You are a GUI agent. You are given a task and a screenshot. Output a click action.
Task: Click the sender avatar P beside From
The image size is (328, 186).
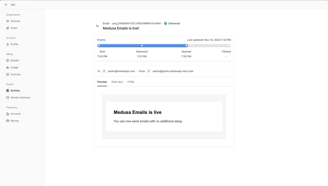(149, 71)
